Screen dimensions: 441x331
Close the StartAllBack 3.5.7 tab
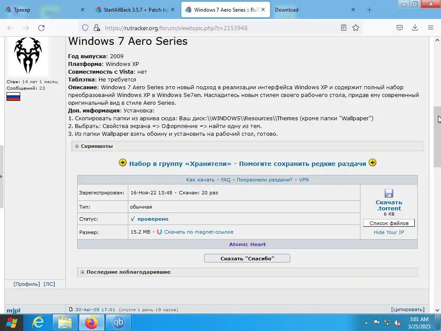[173, 9]
